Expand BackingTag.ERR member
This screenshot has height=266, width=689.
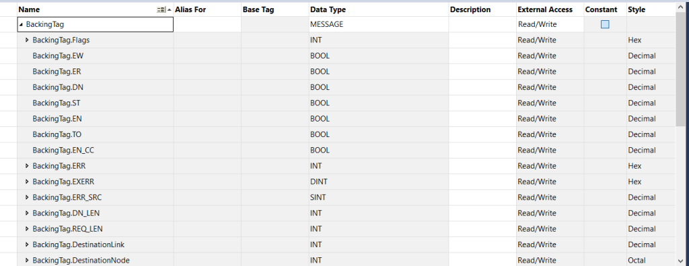click(27, 166)
